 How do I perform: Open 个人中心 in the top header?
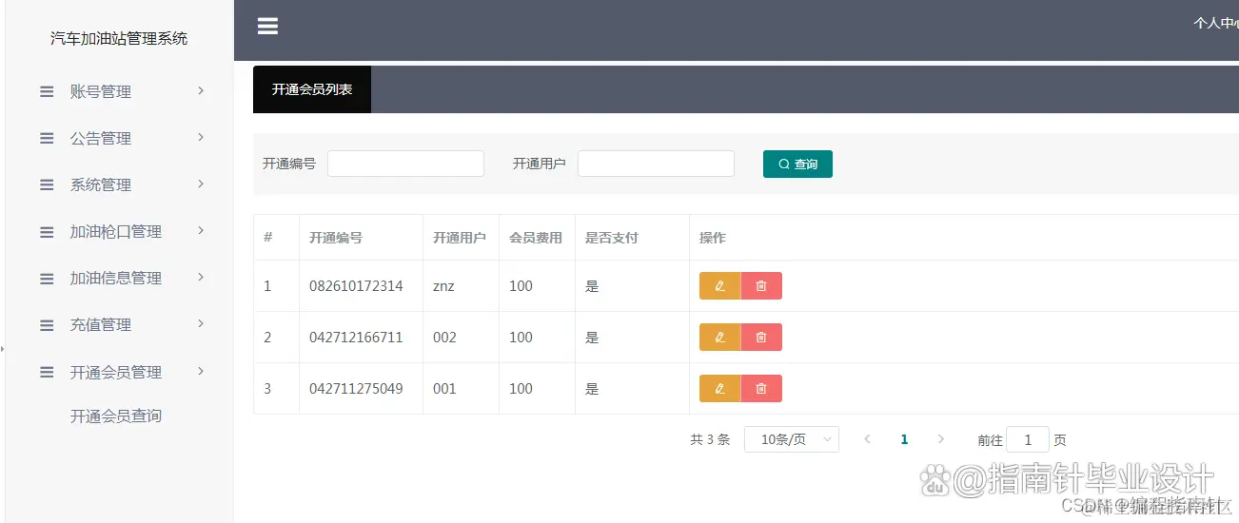pos(1216,23)
